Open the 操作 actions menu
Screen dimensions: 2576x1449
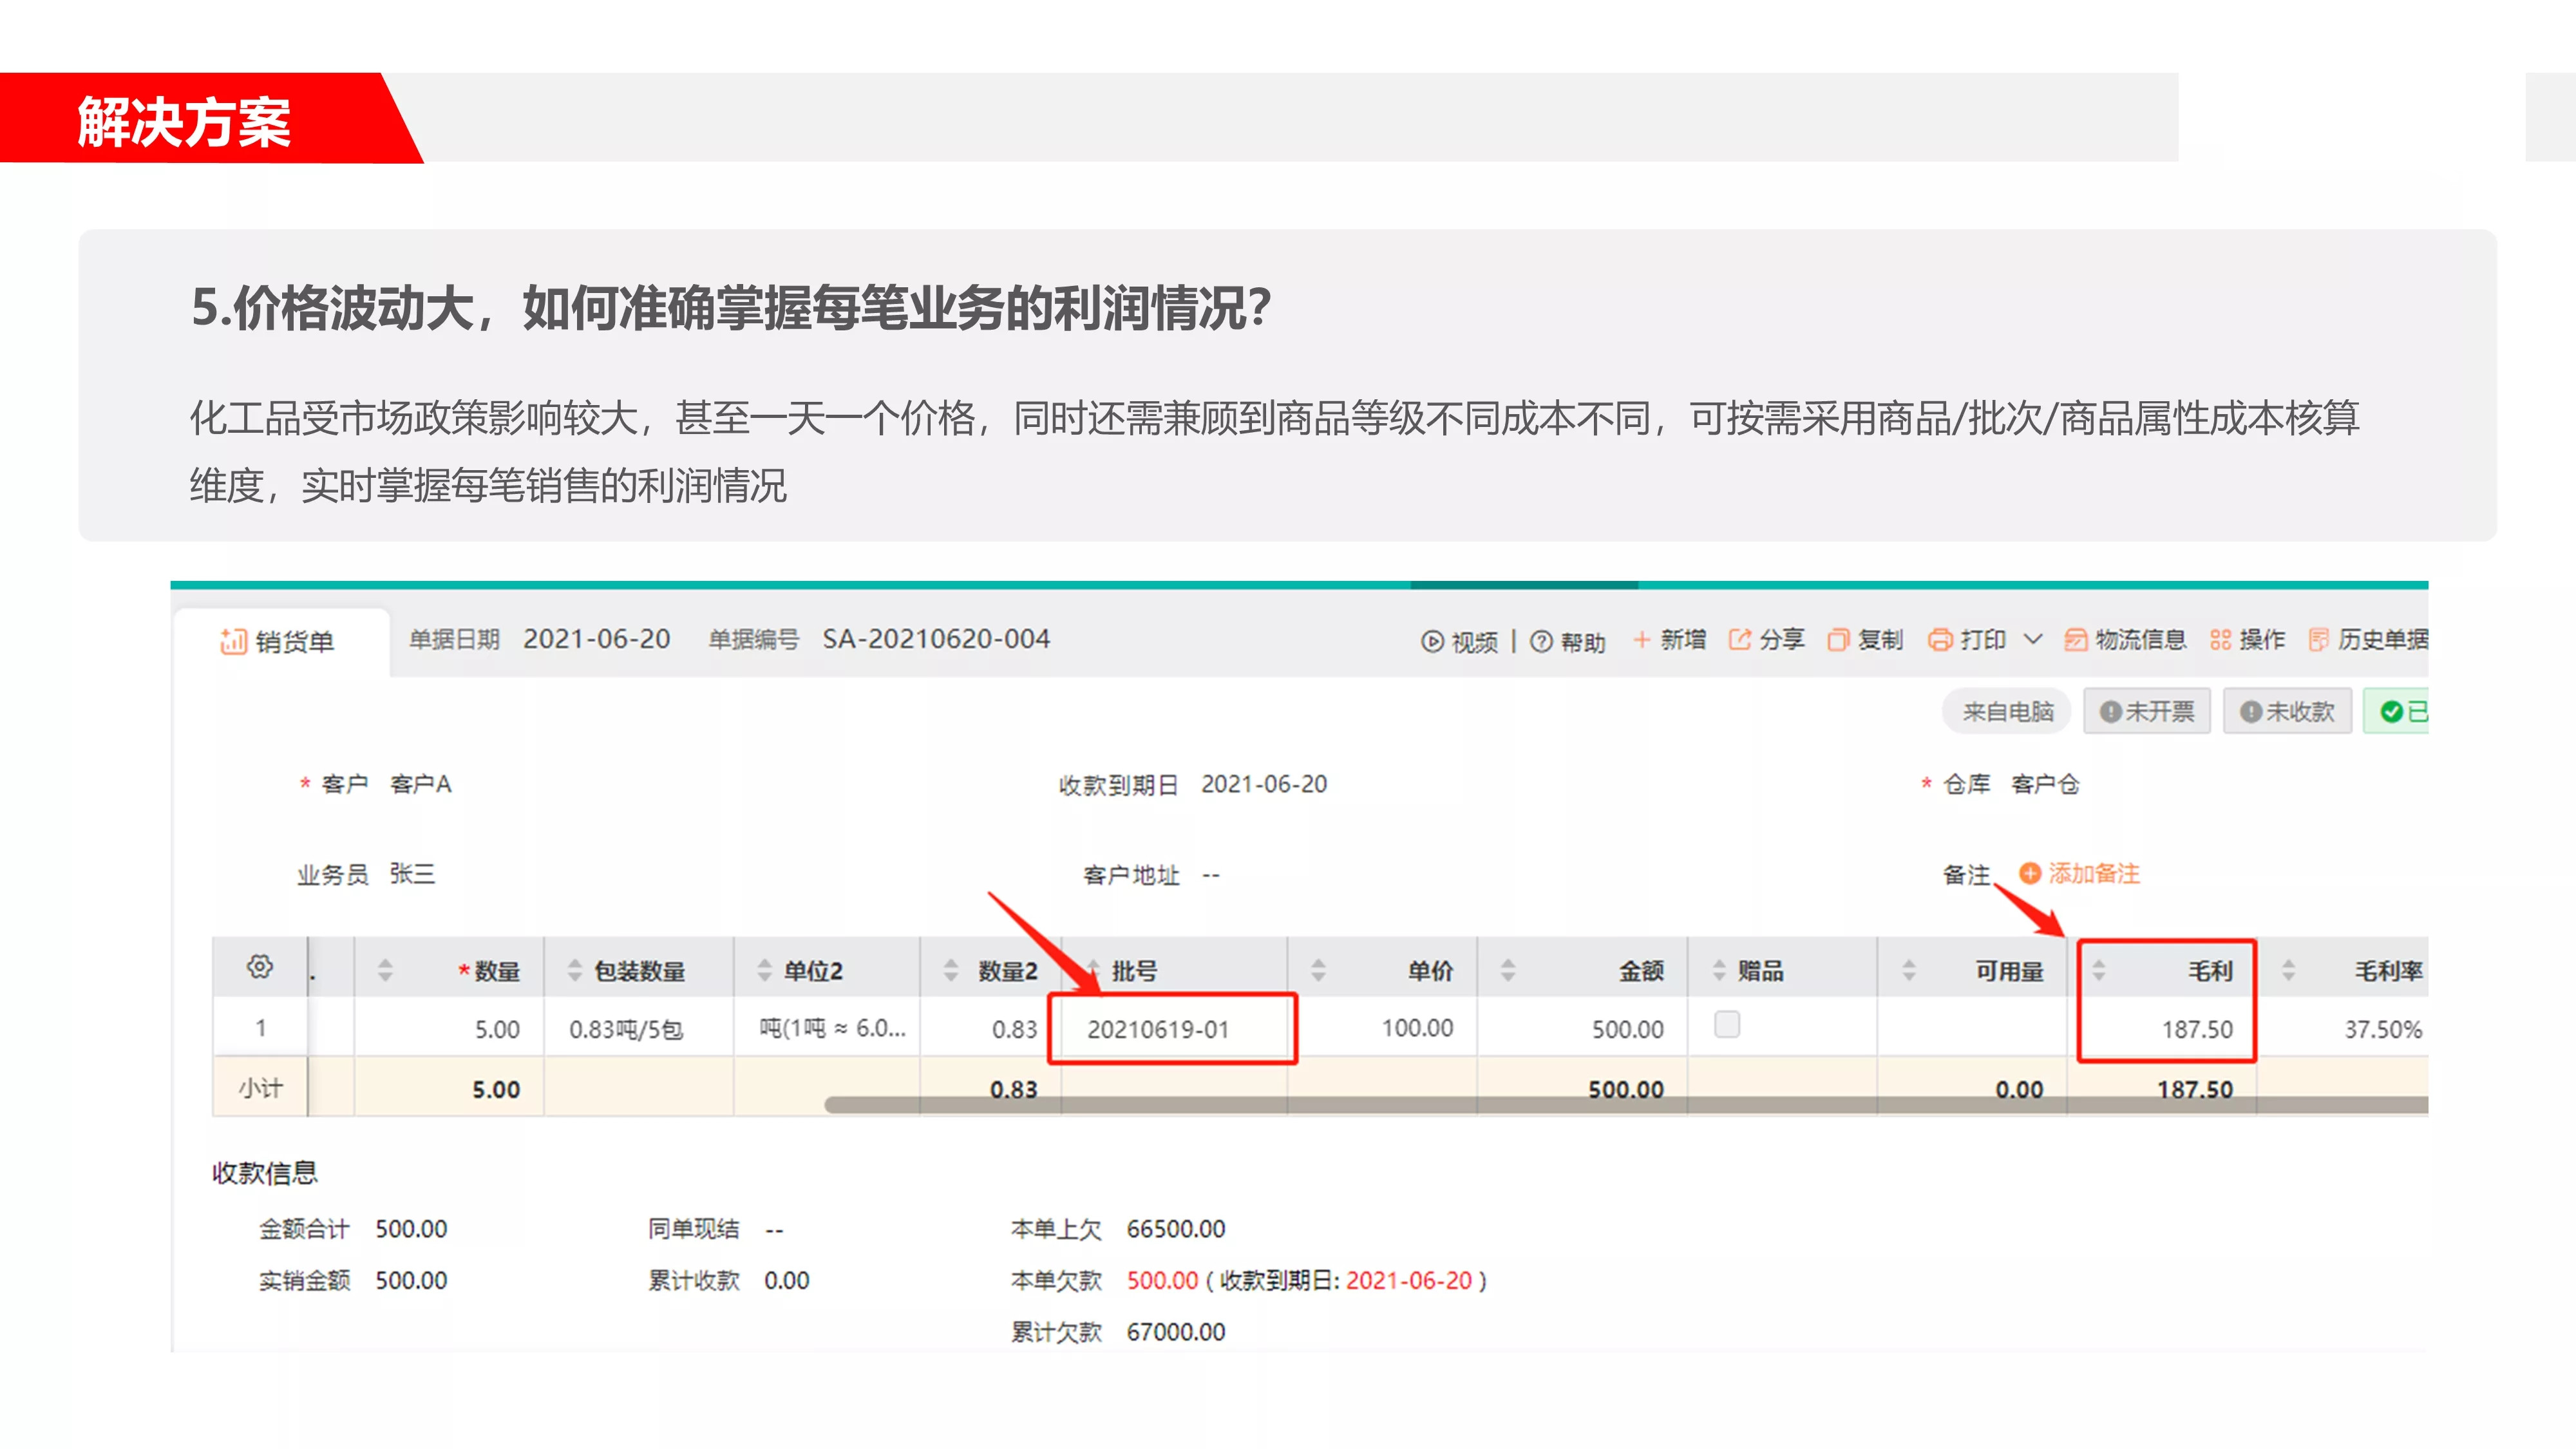pyautogui.click(x=2247, y=639)
